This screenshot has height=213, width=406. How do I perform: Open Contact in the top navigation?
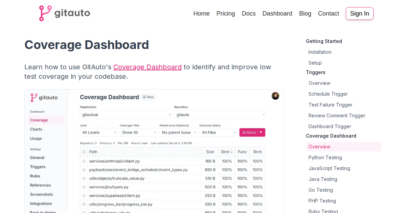329,14
